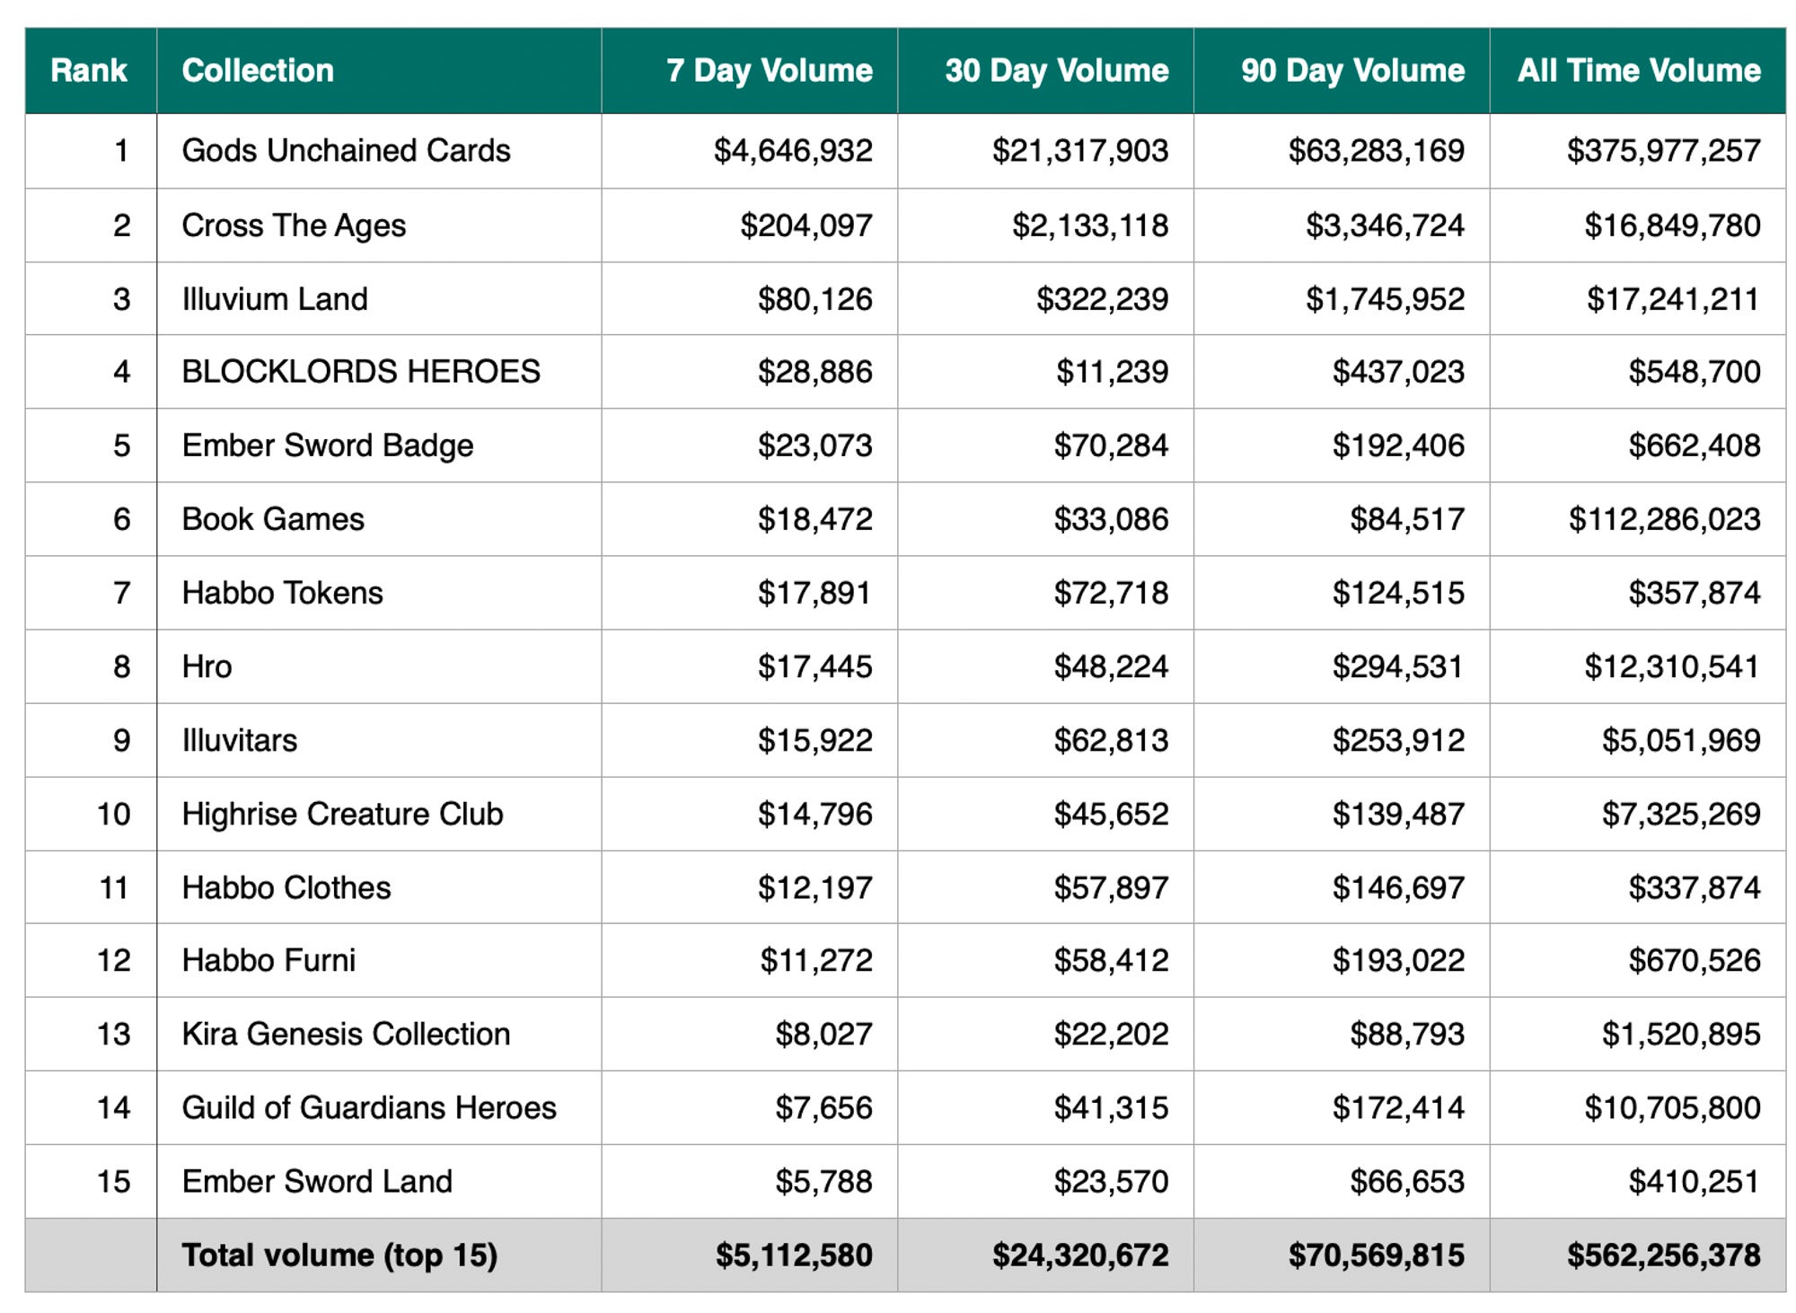Click the Book Games collection name
The width and height of the screenshot is (1796, 1313).
click(273, 518)
